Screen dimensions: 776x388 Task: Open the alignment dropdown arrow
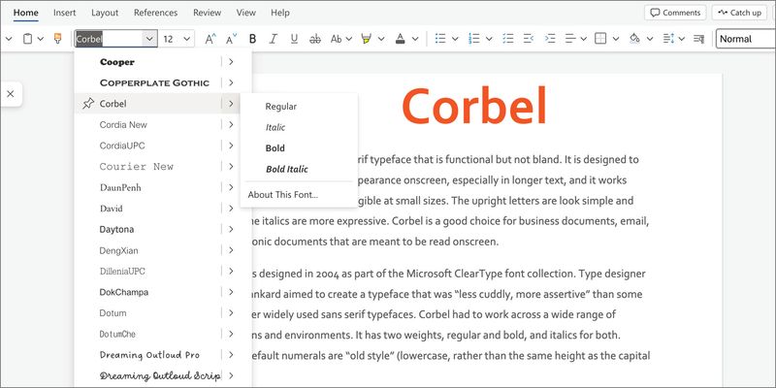[x=584, y=39]
